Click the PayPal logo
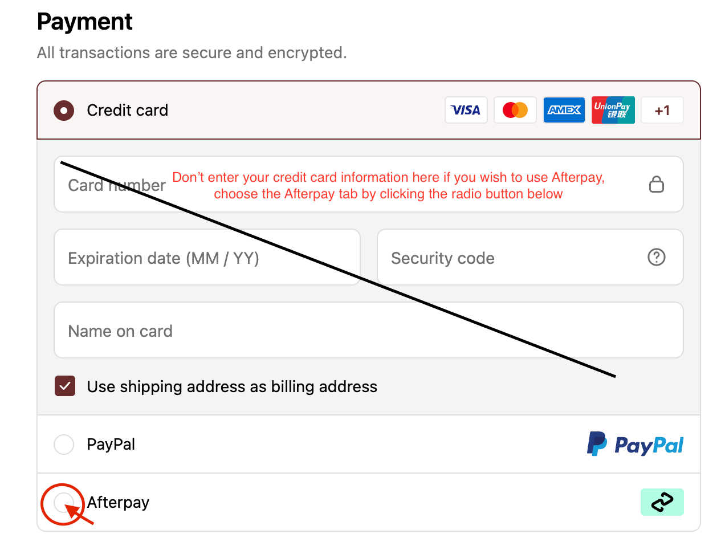 pos(635,445)
